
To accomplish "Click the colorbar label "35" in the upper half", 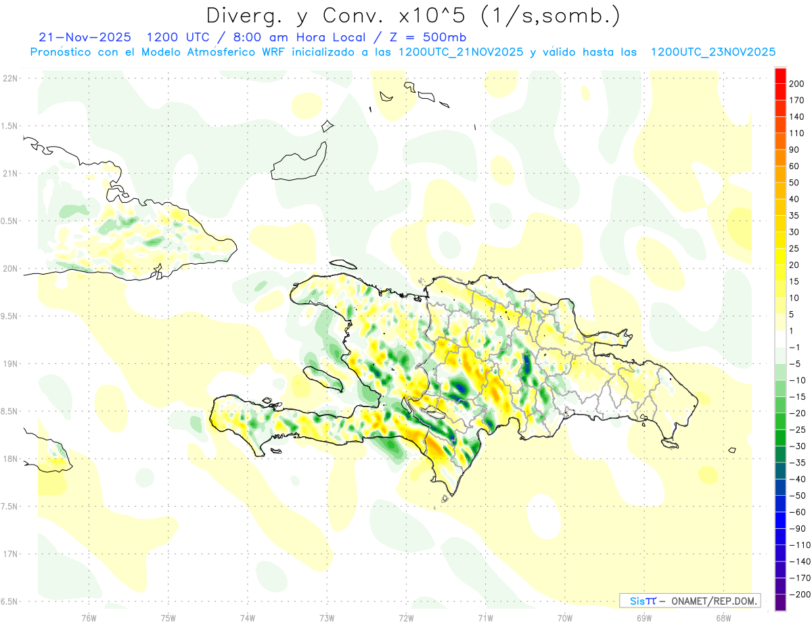I will [794, 216].
